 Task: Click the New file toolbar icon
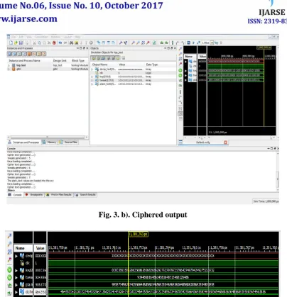click(x=11, y=43)
